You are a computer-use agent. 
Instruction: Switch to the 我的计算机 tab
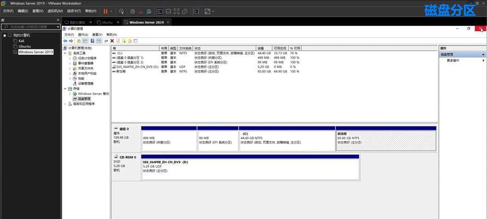coord(77,22)
